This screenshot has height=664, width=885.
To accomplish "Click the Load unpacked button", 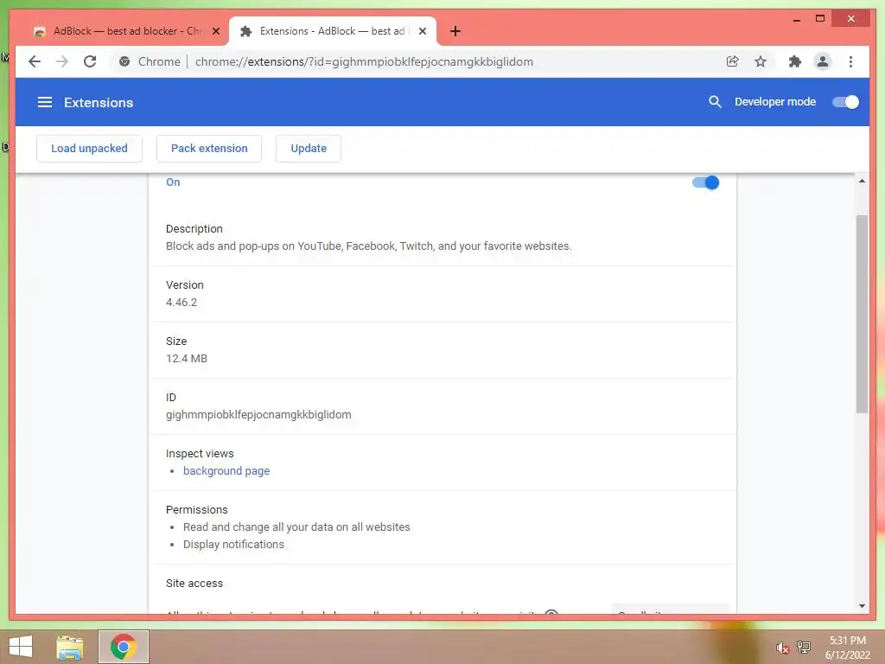I will (89, 149).
